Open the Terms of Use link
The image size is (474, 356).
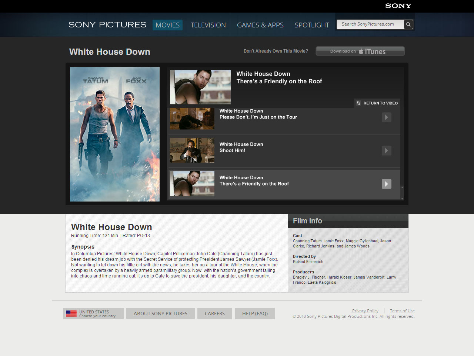(402, 311)
